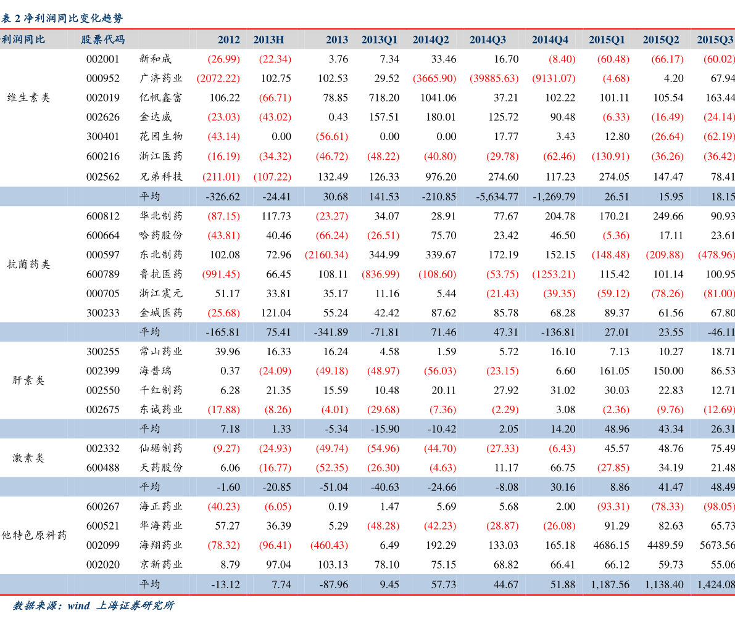
Task: Select the 抗菌药类 category label
Action: coord(28,265)
